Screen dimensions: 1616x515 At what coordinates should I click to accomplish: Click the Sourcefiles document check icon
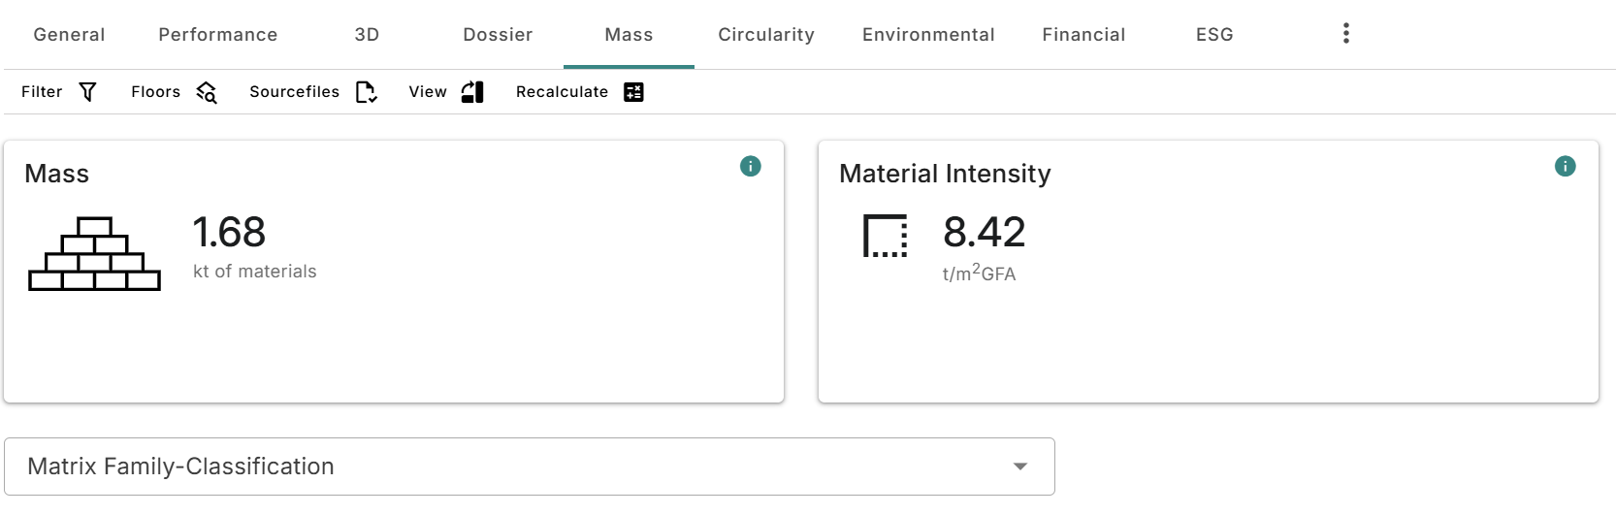[x=366, y=92]
